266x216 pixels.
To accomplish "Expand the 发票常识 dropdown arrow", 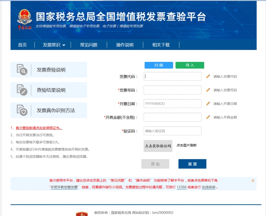I will 64,45.
